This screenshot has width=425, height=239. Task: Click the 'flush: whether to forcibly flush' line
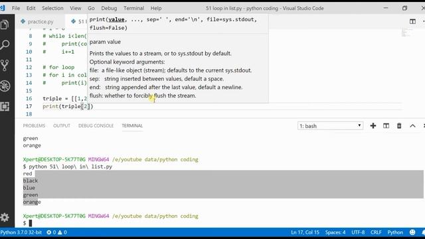tap(143, 96)
